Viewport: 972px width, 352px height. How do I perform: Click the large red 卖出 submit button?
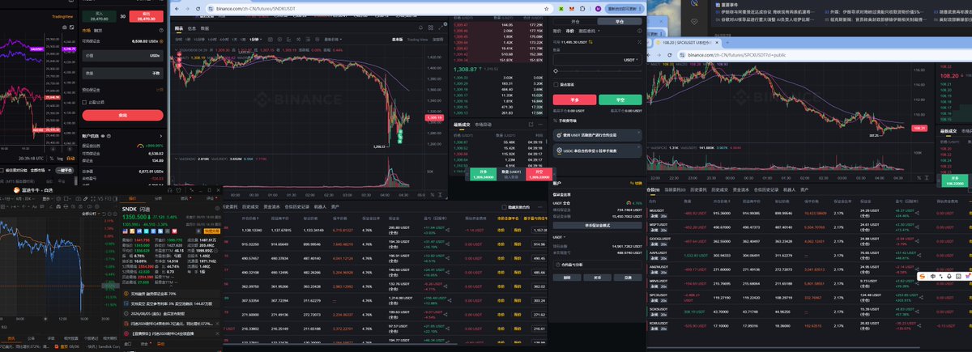122,115
